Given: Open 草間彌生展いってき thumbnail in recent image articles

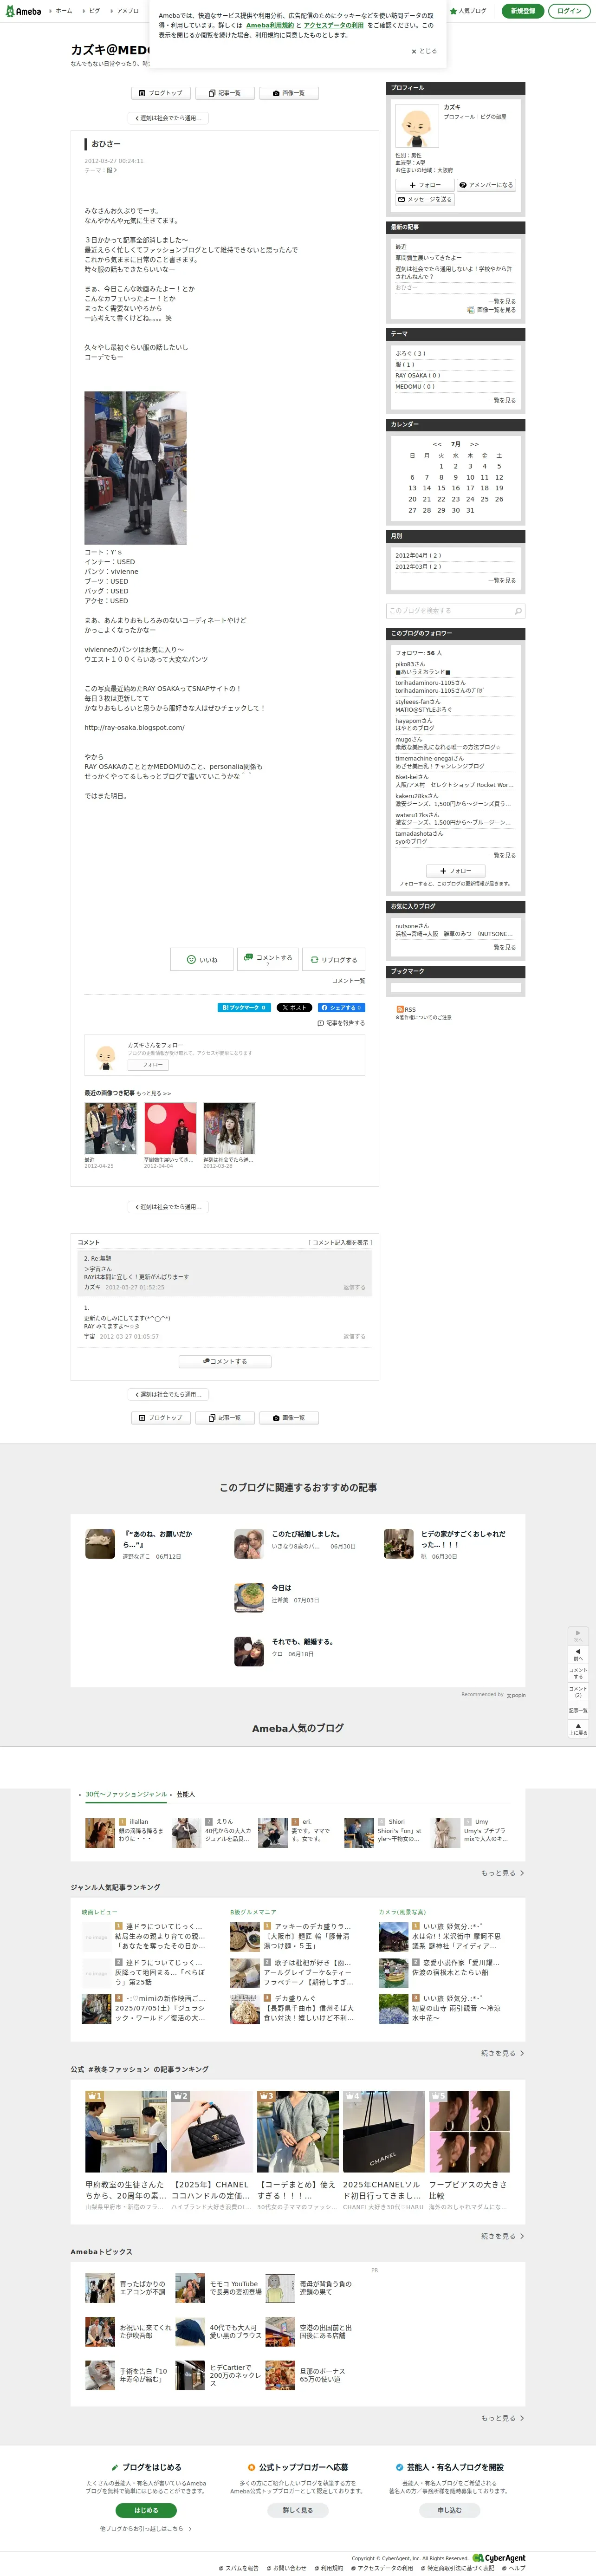Looking at the screenshot, I should click(x=170, y=1129).
